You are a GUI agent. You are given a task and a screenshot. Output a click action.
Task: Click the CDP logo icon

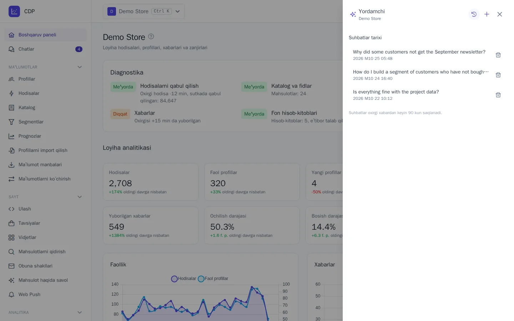[14, 11]
